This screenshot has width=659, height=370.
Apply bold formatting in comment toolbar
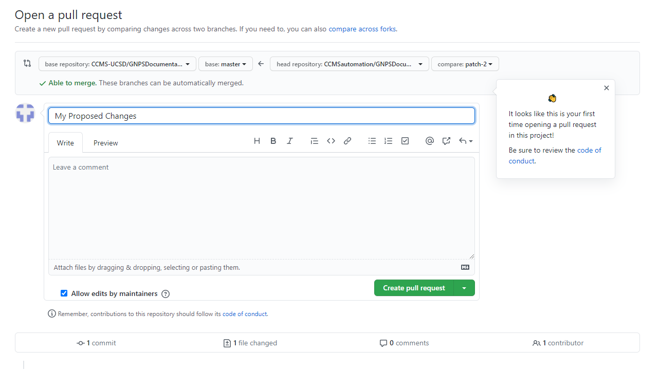click(x=273, y=141)
